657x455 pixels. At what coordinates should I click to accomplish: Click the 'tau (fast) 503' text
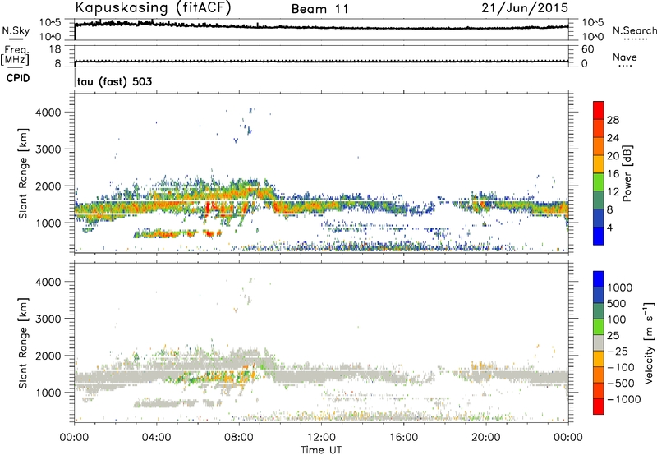pos(114,81)
